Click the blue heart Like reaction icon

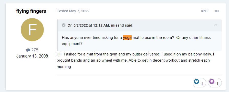click(196, 82)
